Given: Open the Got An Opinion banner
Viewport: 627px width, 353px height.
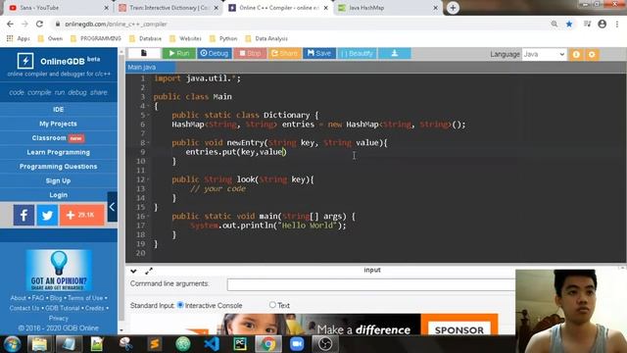Looking at the screenshot, I should 59,271.
